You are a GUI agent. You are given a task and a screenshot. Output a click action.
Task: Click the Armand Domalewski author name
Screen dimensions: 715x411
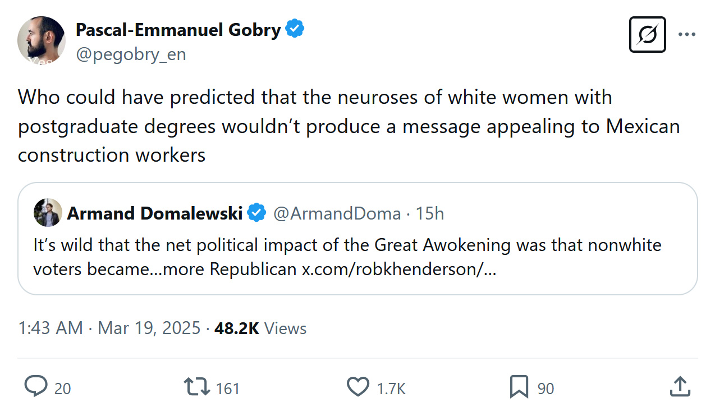tap(154, 213)
